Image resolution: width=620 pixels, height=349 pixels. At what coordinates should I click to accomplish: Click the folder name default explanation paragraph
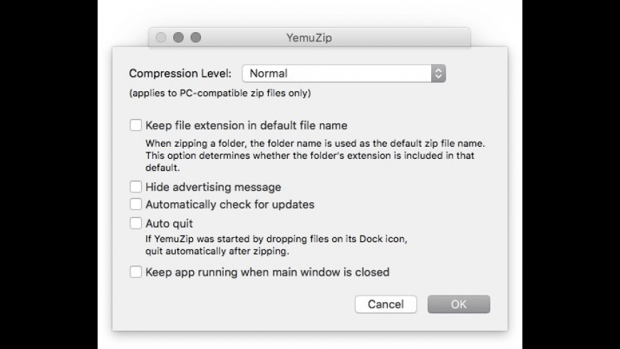[x=314, y=156]
